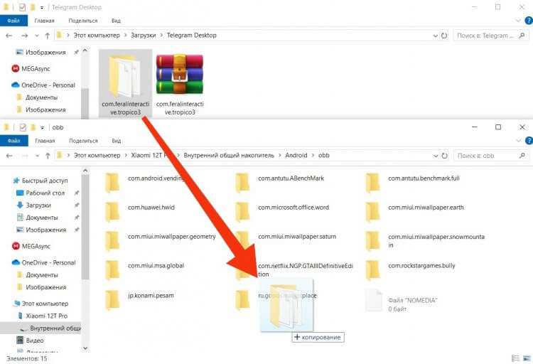The width and height of the screenshot is (533, 364).
Task: Select OneDrive - Personal in Telegram Desktop sidebar
Action: [x=43, y=85]
